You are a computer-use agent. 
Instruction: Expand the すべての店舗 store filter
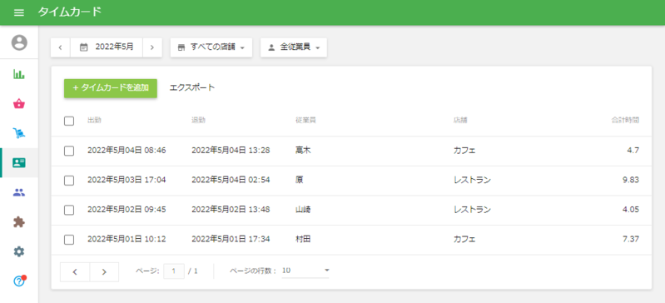point(211,47)
